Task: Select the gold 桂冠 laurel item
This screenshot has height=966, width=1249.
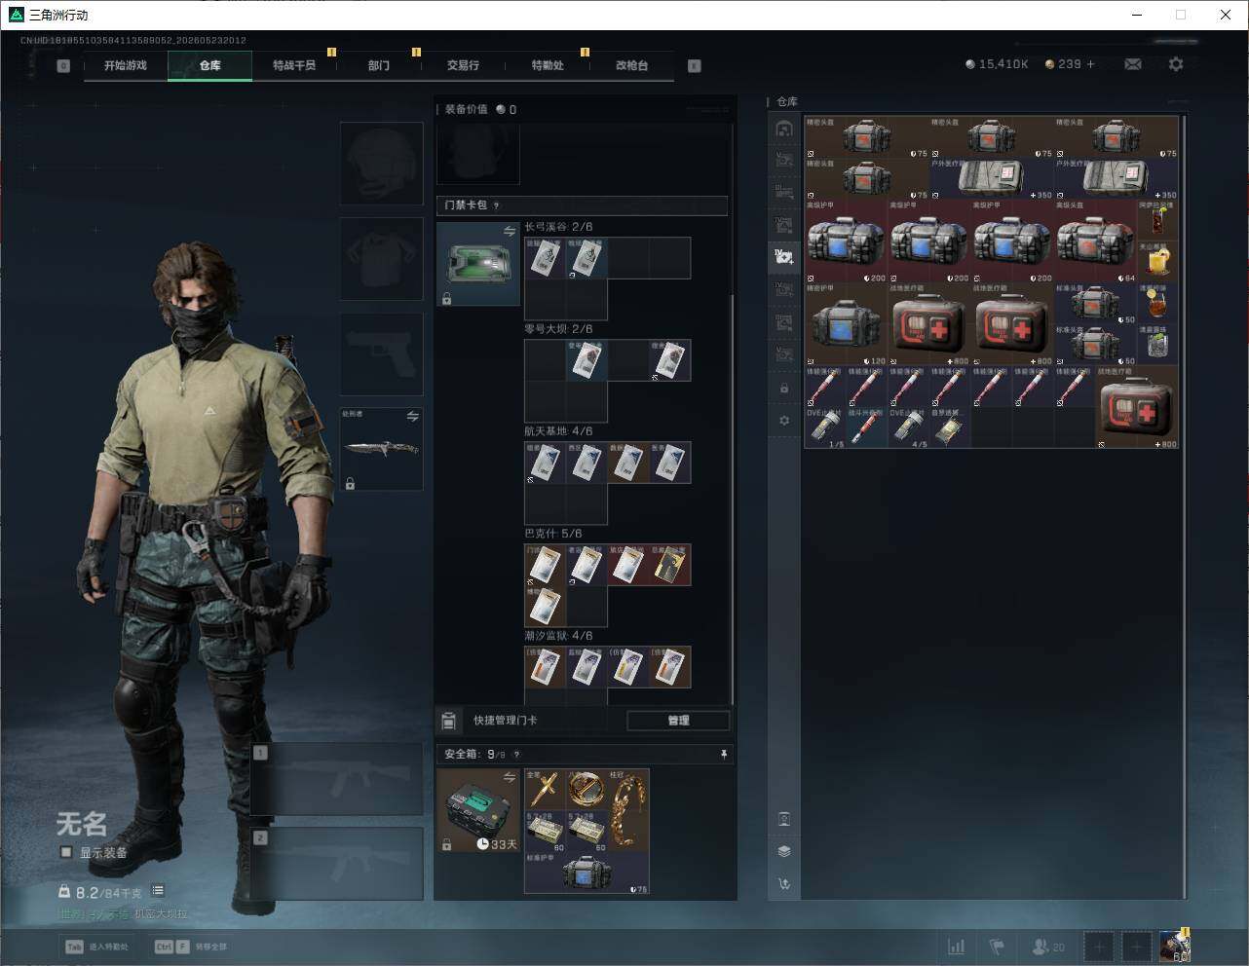Action: click(x=628, y=809)
